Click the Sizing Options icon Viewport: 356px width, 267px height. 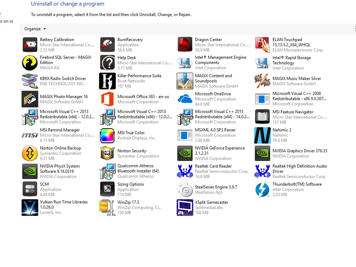point(107,189)
